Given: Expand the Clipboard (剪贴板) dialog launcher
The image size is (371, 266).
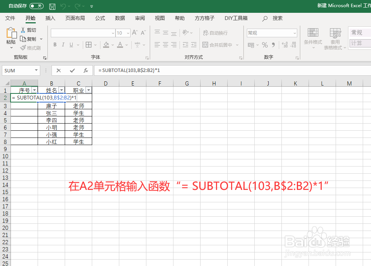Looking at the screenshot, I should (44, 58).
